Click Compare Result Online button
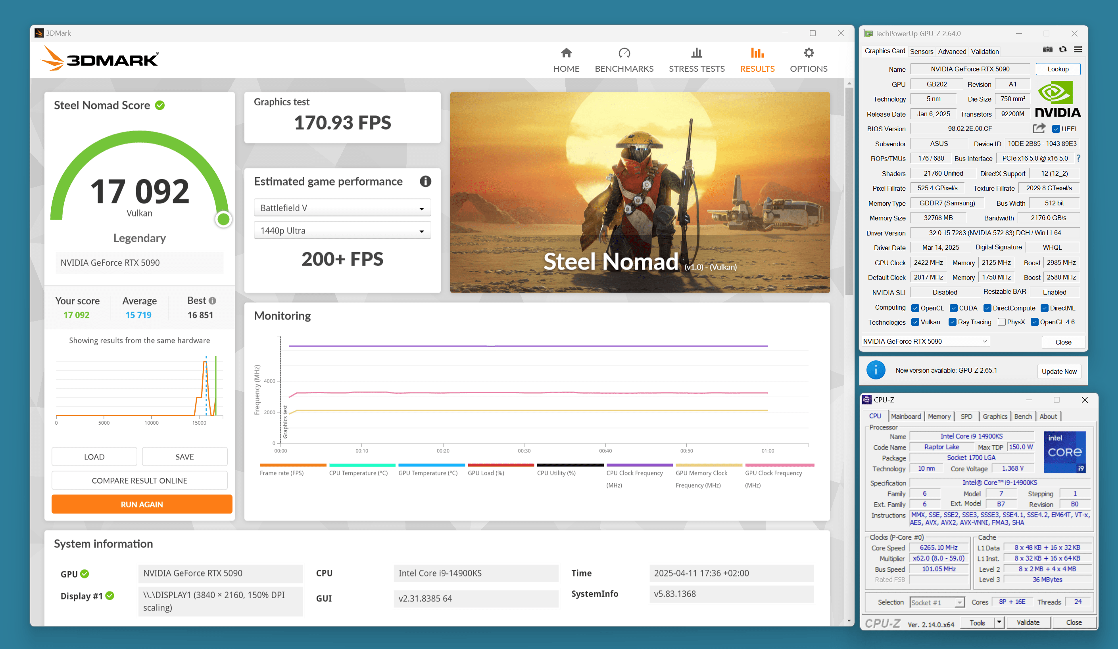The width and height of the screenshot is (1118, 649). point(139,481)
